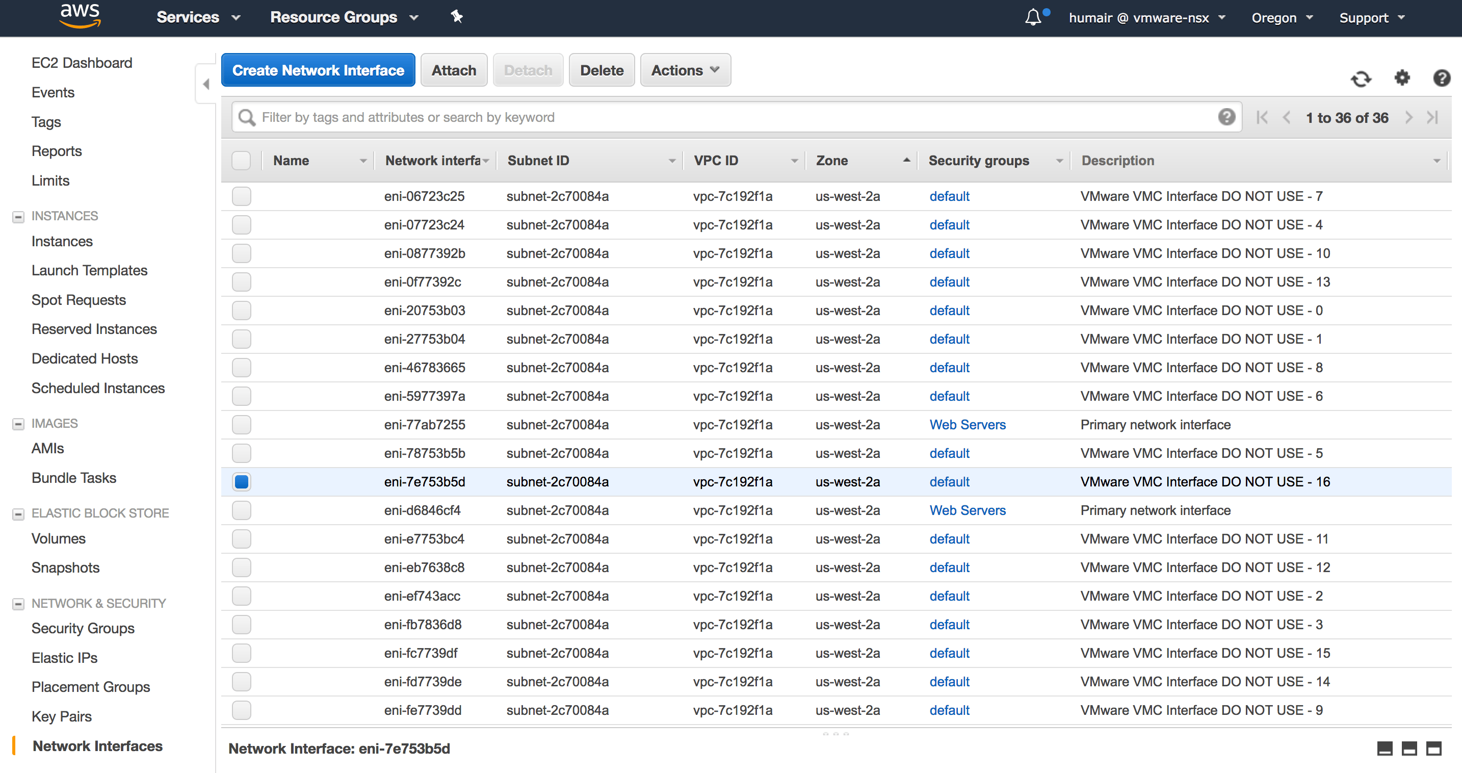Set details pane to half height
The width and height of the screenshot is (1462, 773).
click(1409, 749)
